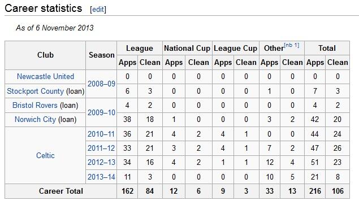The width and height of the screenshot is (359, 205).
Task: Click the Club column header
Action: coord(45,55)
